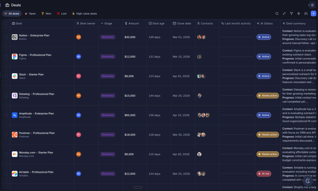Click the Amplitude company logo

tap(15, 115)
